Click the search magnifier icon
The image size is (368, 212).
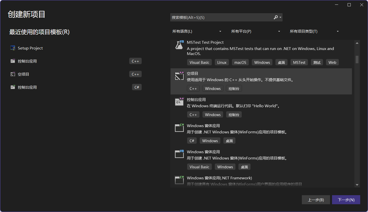[276, 17]
